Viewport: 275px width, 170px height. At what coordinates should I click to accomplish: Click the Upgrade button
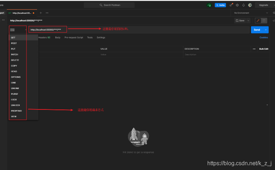[263, 5]
